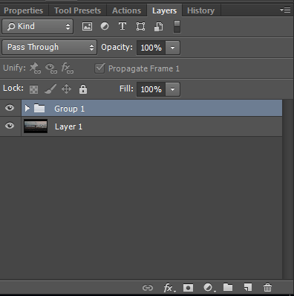Lock transparent pixels
294x296 pixels.
click(x=33, y=89)
